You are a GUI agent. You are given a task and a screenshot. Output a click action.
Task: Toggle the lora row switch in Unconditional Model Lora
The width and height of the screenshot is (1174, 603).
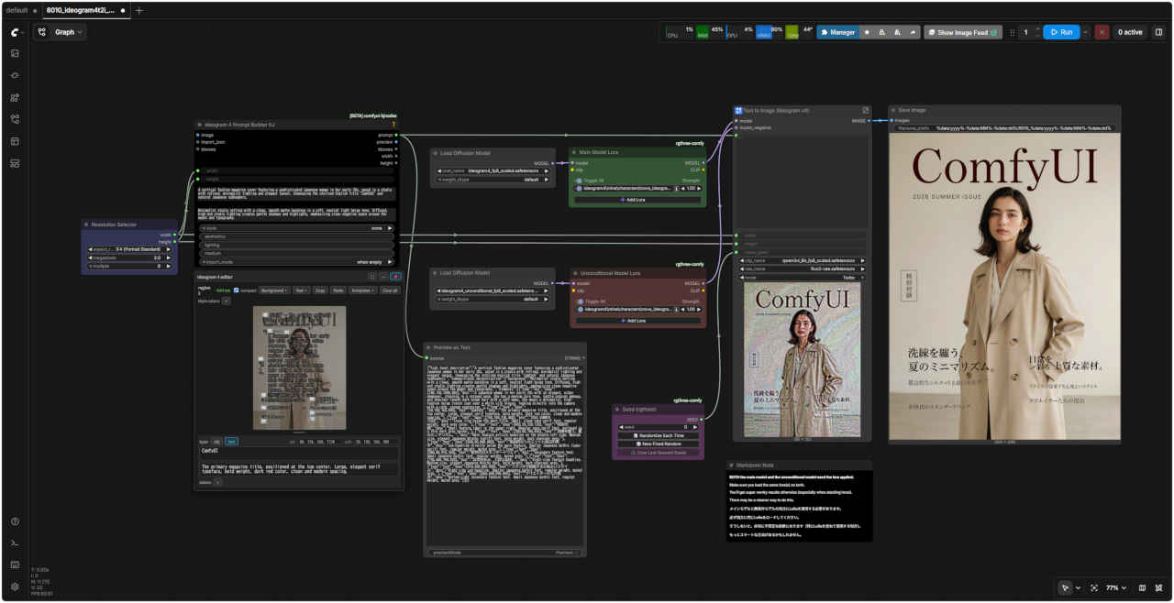(x=579, y=309)
